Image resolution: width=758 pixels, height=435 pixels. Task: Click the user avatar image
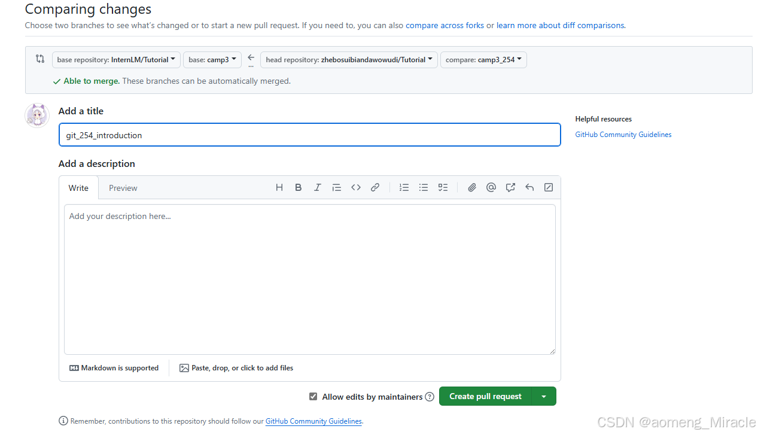click(37, 115)
